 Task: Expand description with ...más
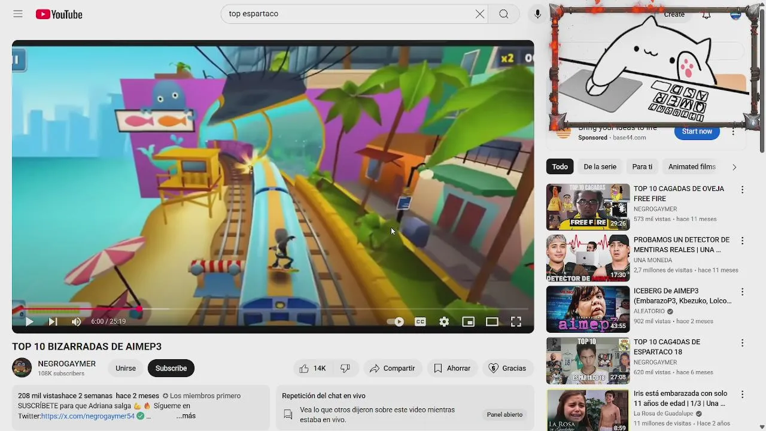(186, 415)
